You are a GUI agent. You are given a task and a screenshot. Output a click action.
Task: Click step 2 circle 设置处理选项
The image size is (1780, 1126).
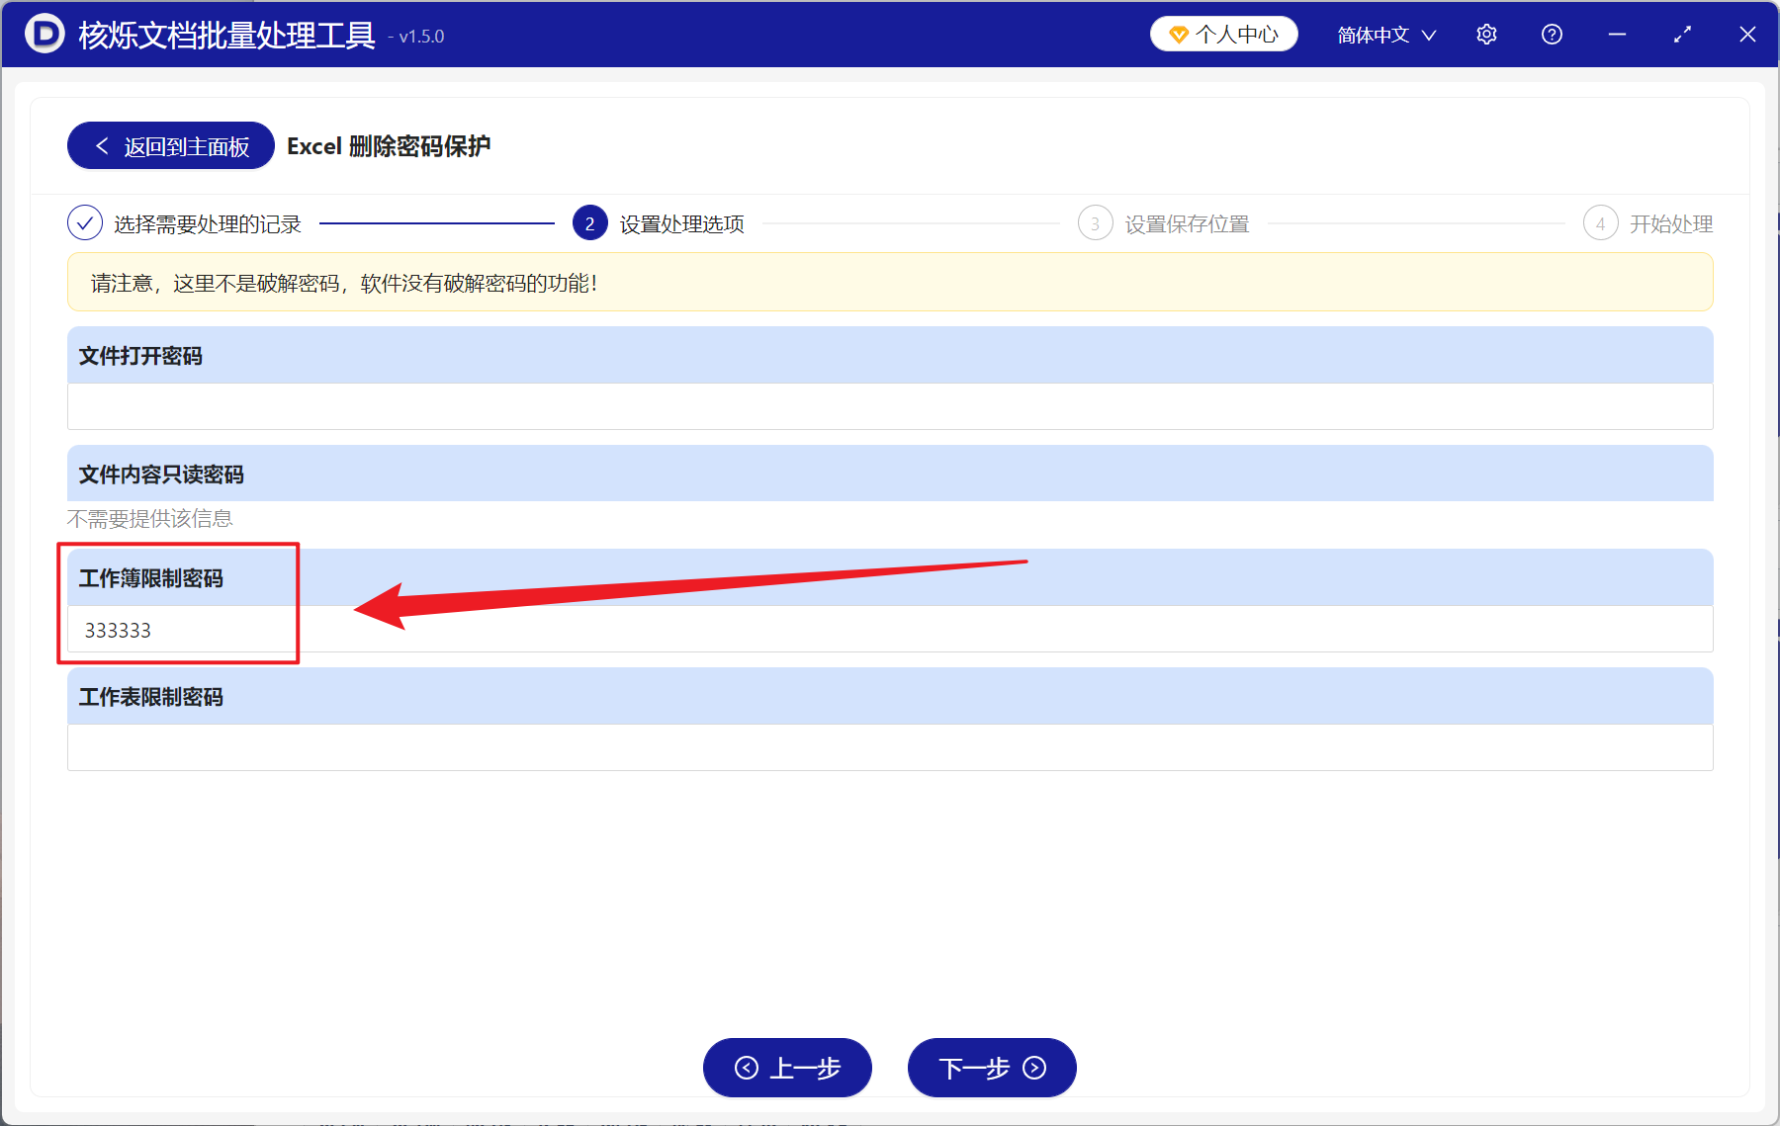pos(589,223)
